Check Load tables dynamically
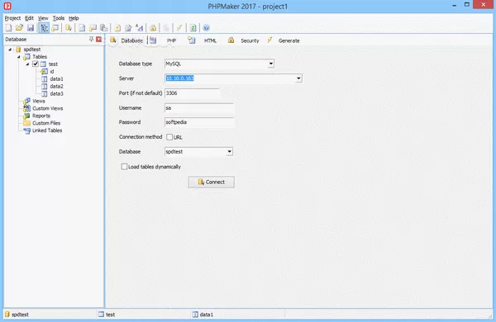 tap(124, 167)
